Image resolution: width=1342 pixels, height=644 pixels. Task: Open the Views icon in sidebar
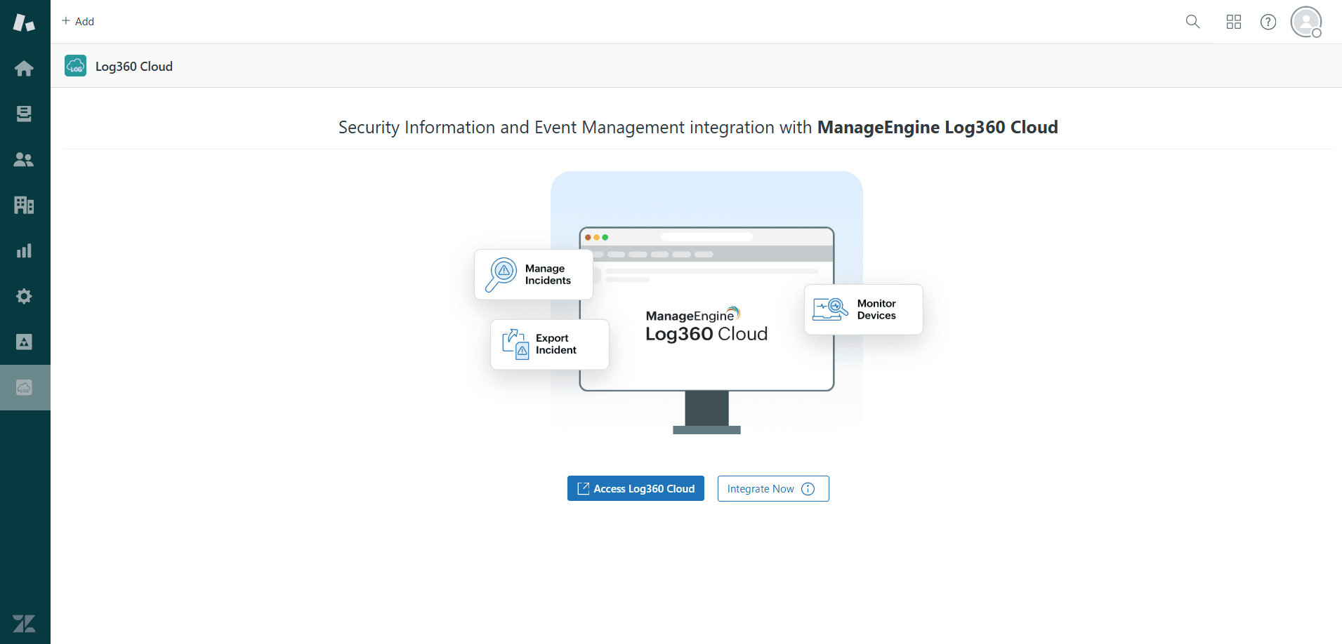pyautogui.click(x=24, y=114)
